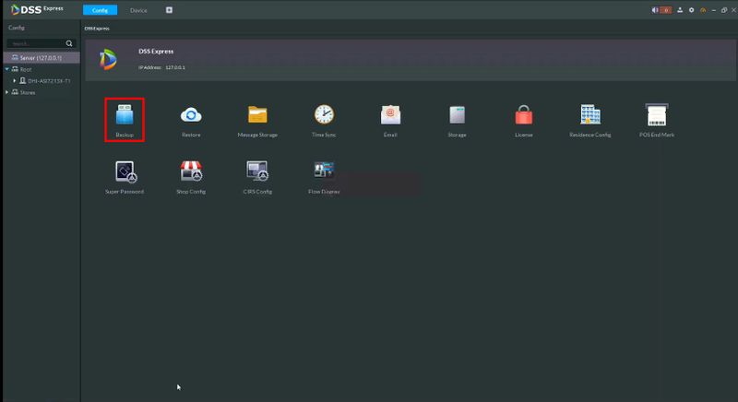
Task: Click the IP Address 127.0.0.1 text
Action: click(x=161, y=67)
